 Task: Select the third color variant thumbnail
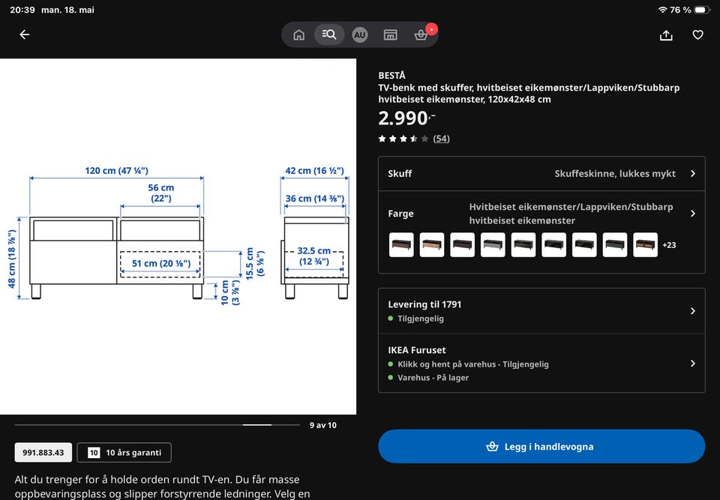463,244
